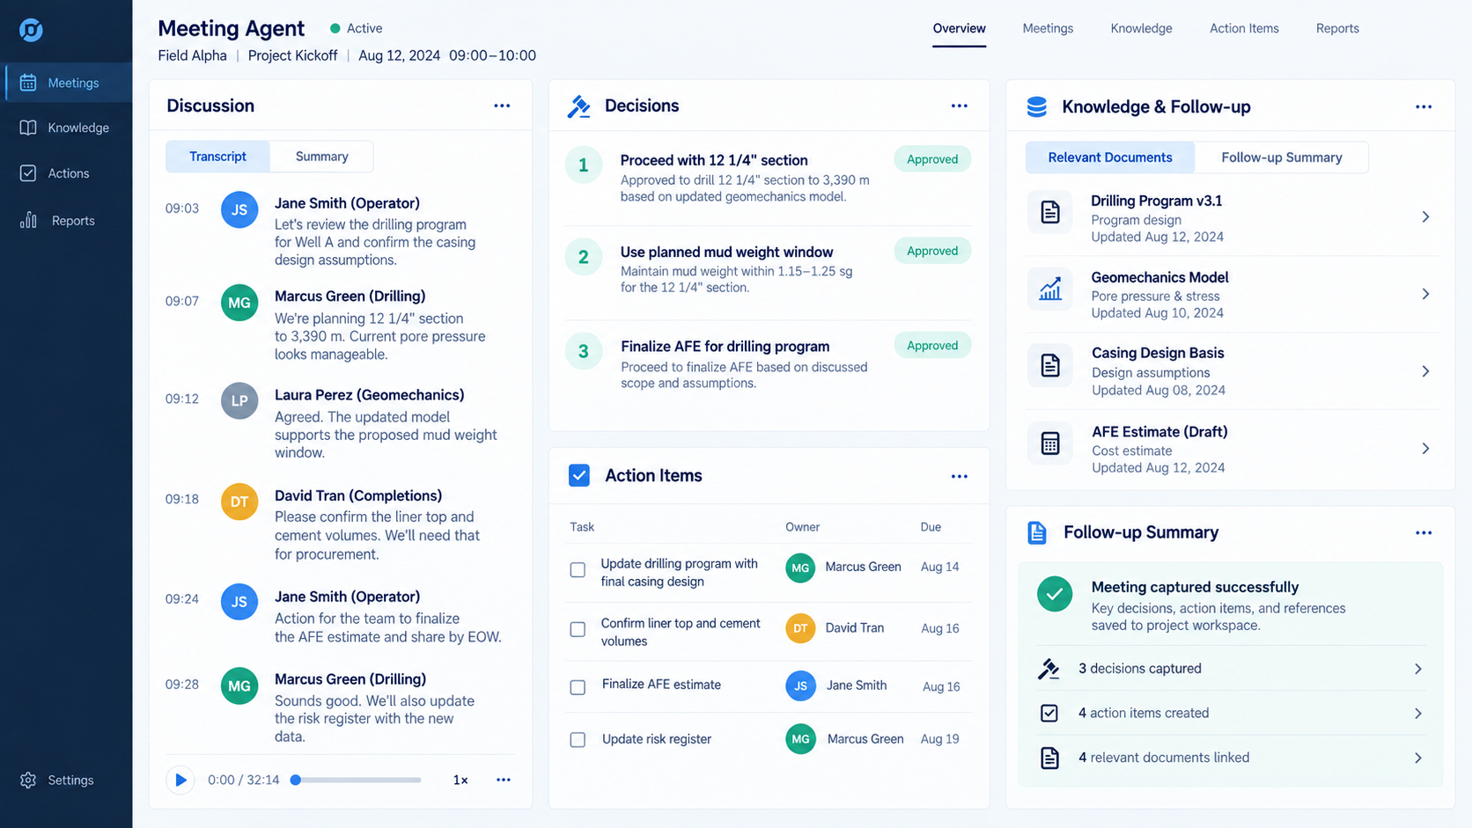Image resolution: width=1472 pixels, height=828 pixels.
Task: Check the Update risk register task
Action: pyautogui.click(x=578, y=740)
